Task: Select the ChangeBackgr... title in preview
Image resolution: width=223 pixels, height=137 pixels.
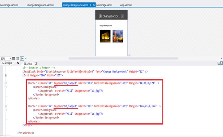Action: (x=111, y=16)
